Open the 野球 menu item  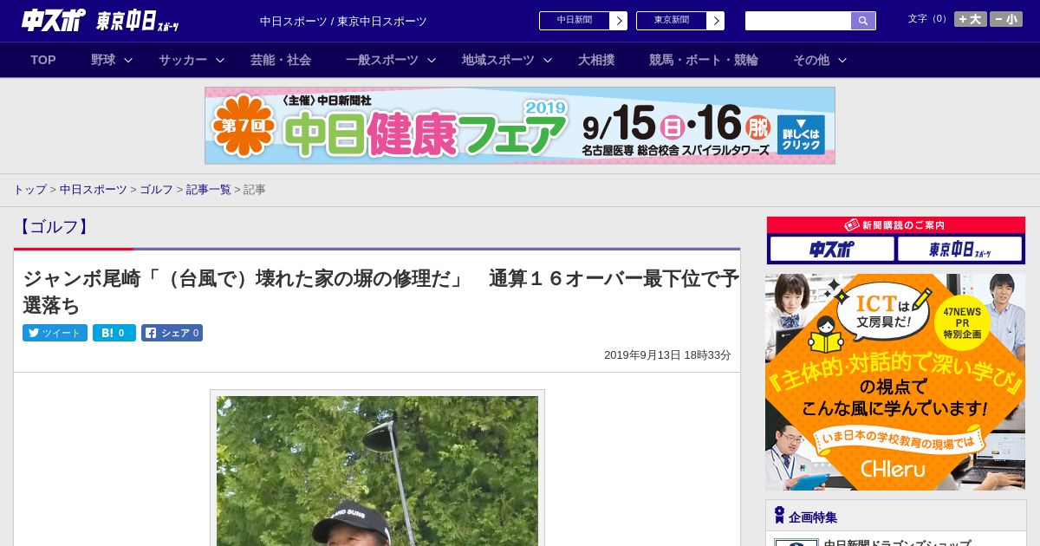[103, 60]
